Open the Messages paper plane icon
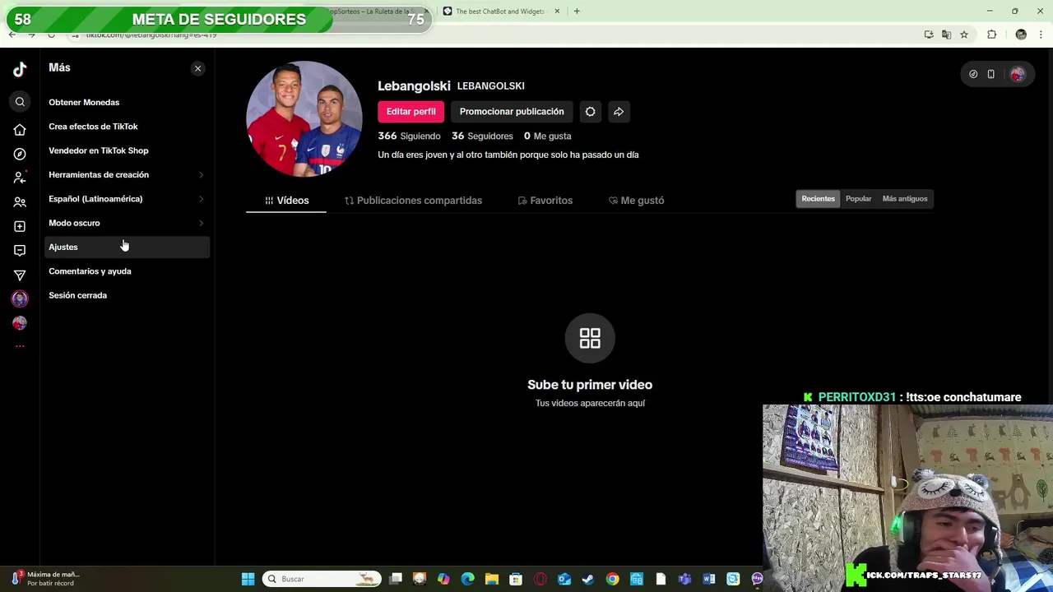Viewport: 1053px width, 592px height. (x=20, y=275)
